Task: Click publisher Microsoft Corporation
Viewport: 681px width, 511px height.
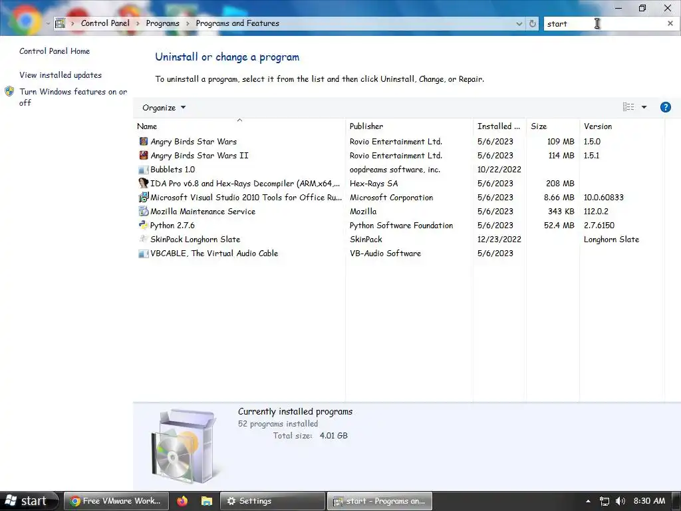Action: pos(391,197)
